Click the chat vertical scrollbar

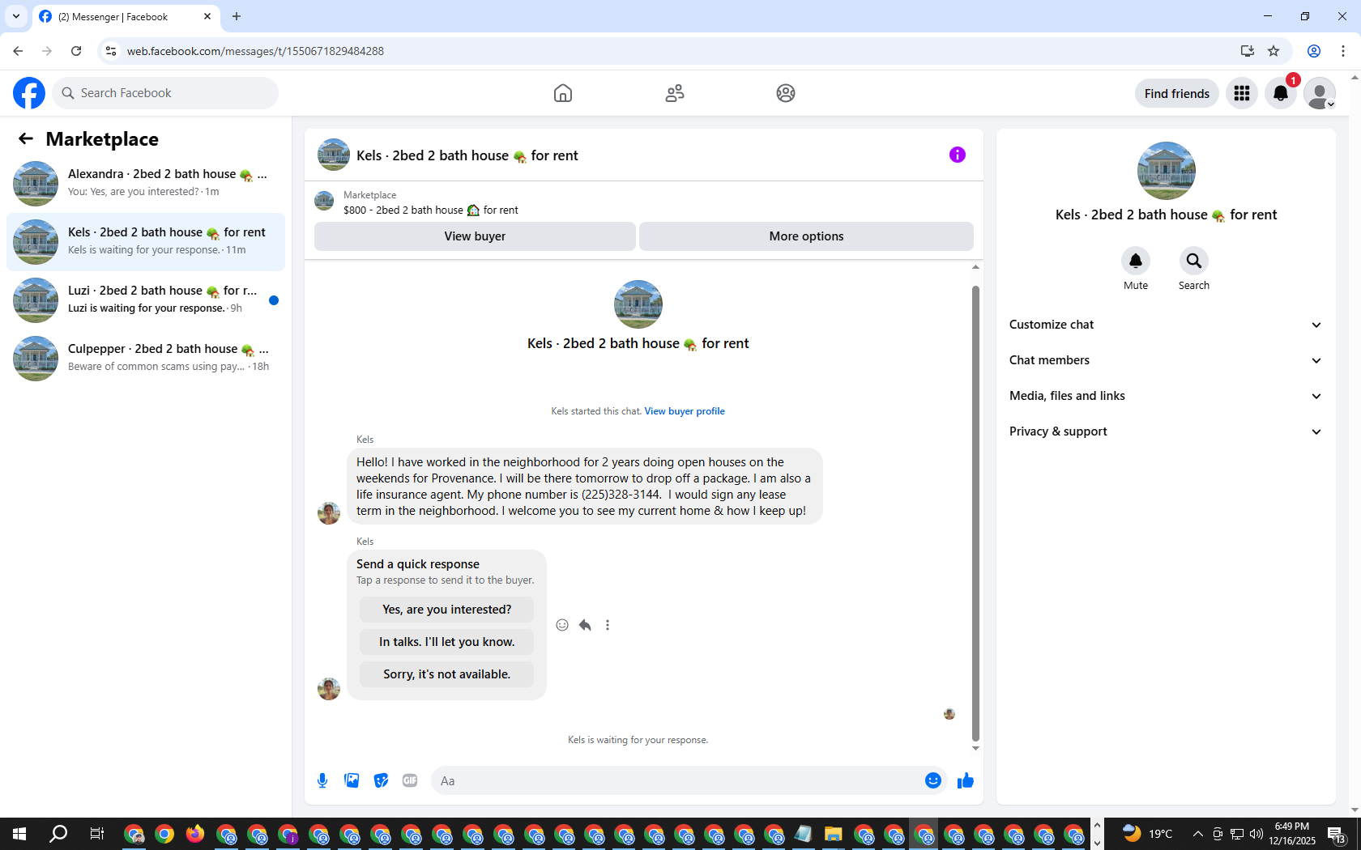coord(975,513)
